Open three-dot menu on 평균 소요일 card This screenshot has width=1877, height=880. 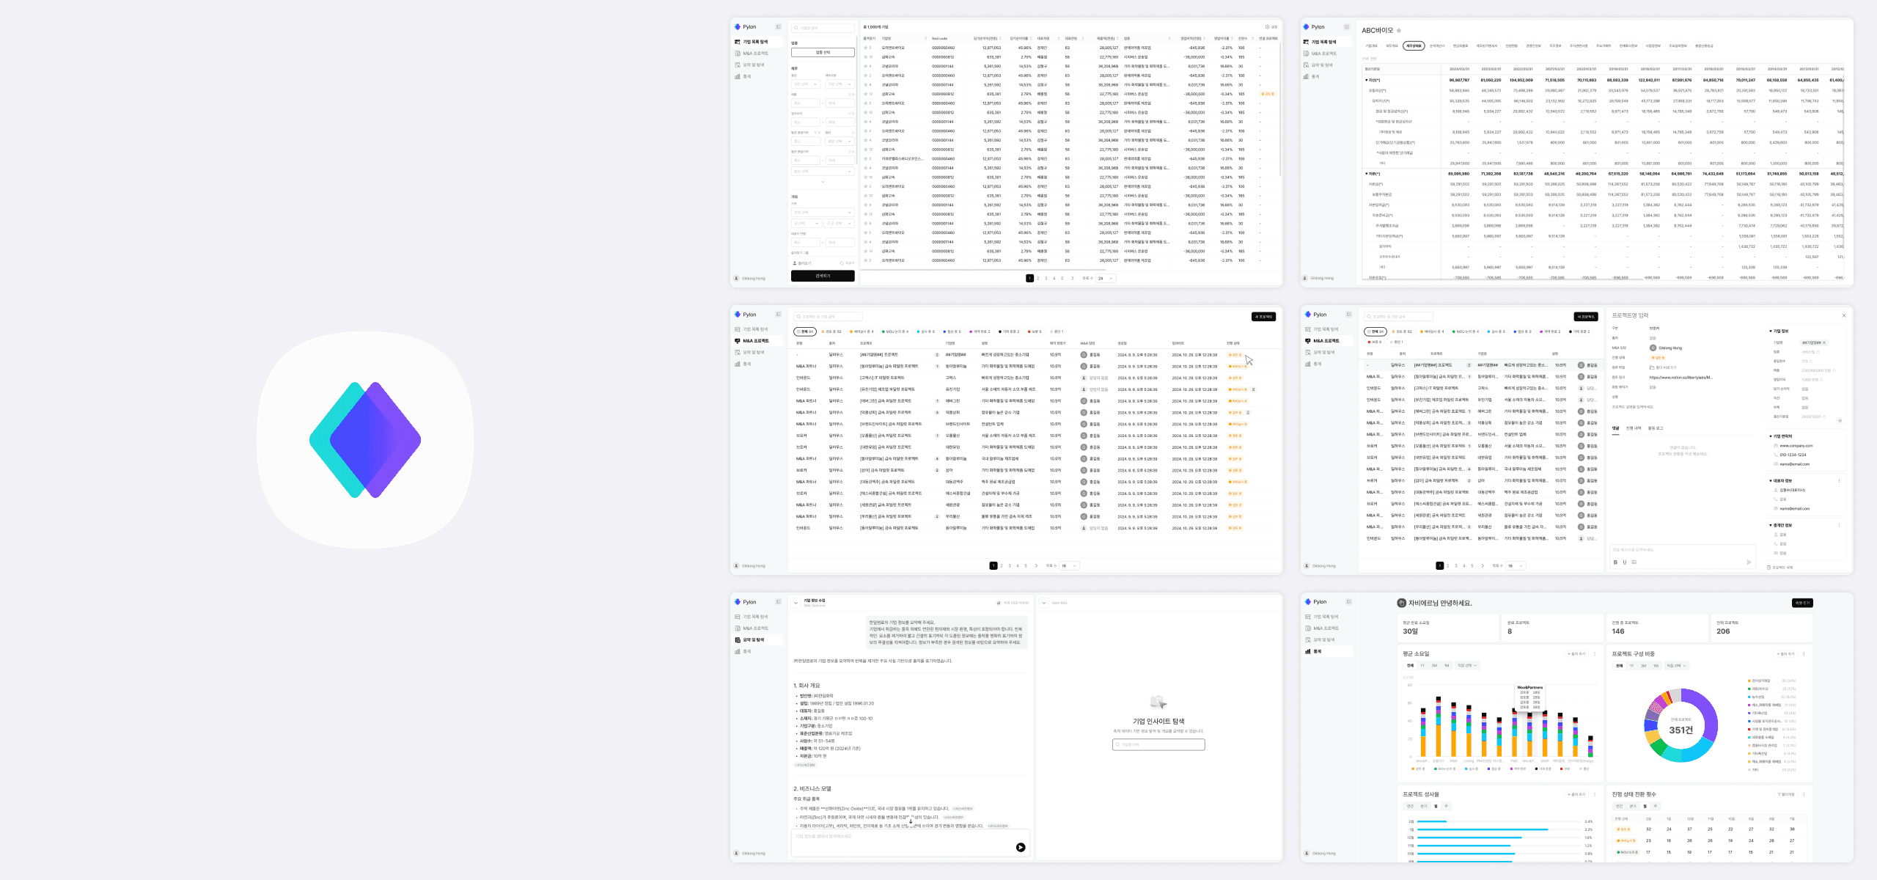tap(1594, 653)
